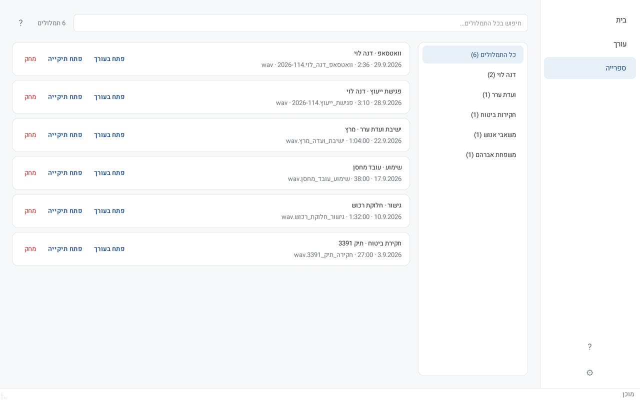This screenshot has width=640, height=400.
Task: Delete the חקירת ביטוח · תיק 3391 transcript
Action: coord(30,249)
